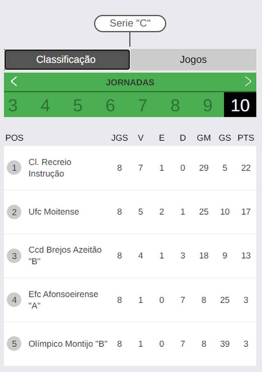The height and width of the screenshot is (372, 262).
Task: Open Ccd Brejos Azeitão "B" team
Action: [x=130, y=256]
